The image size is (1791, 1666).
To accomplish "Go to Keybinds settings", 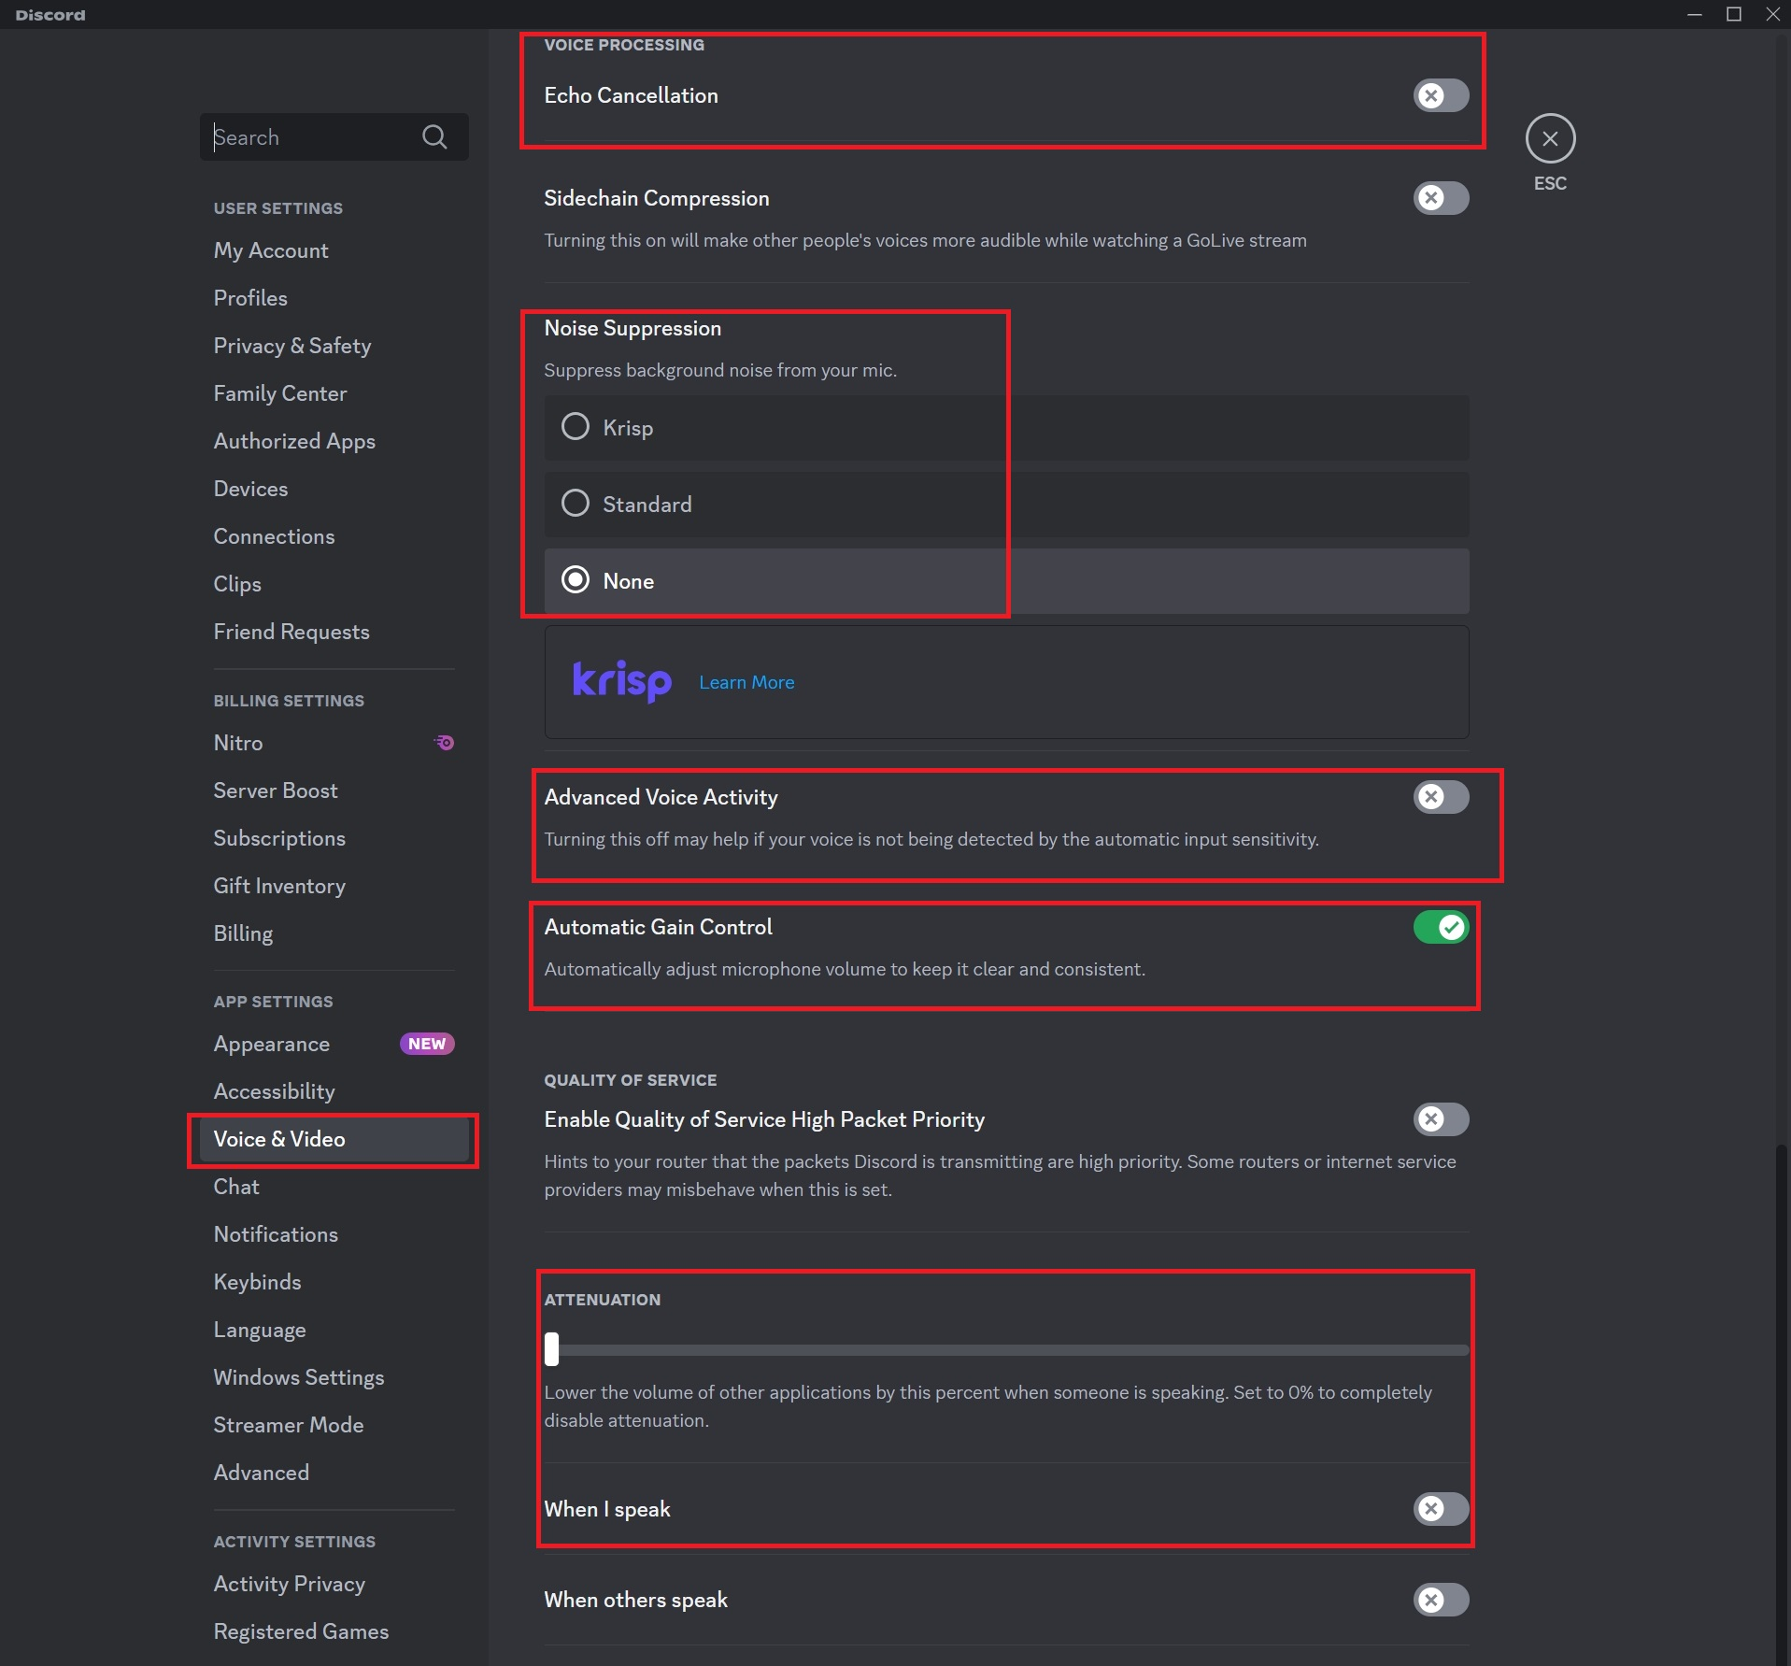I will 257,1282.
